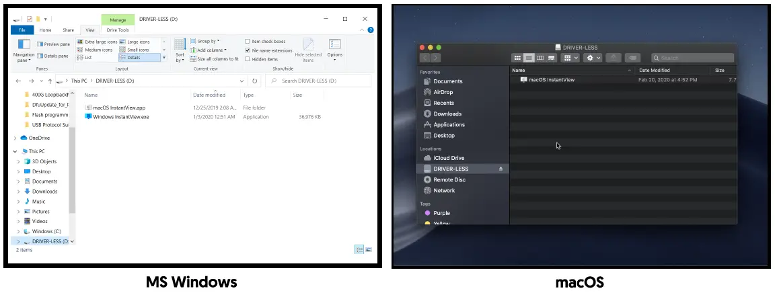Viewport: 777px width, 295px height.
Task: Choose Extra large icons layout
Action: (97, 42)
